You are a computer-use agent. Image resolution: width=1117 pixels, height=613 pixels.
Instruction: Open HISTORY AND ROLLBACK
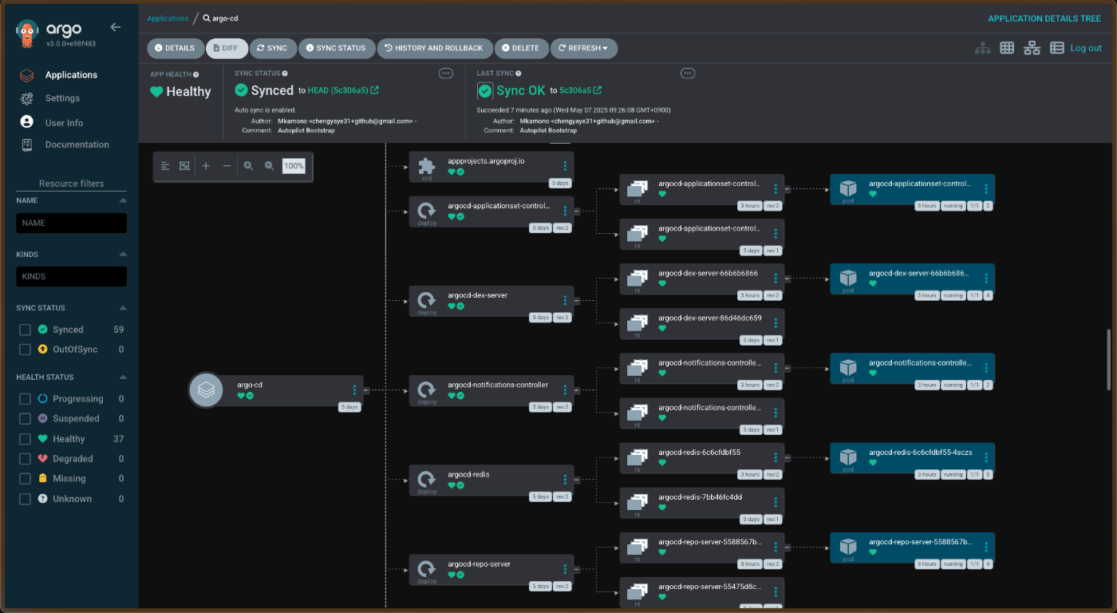pos(434,48)
